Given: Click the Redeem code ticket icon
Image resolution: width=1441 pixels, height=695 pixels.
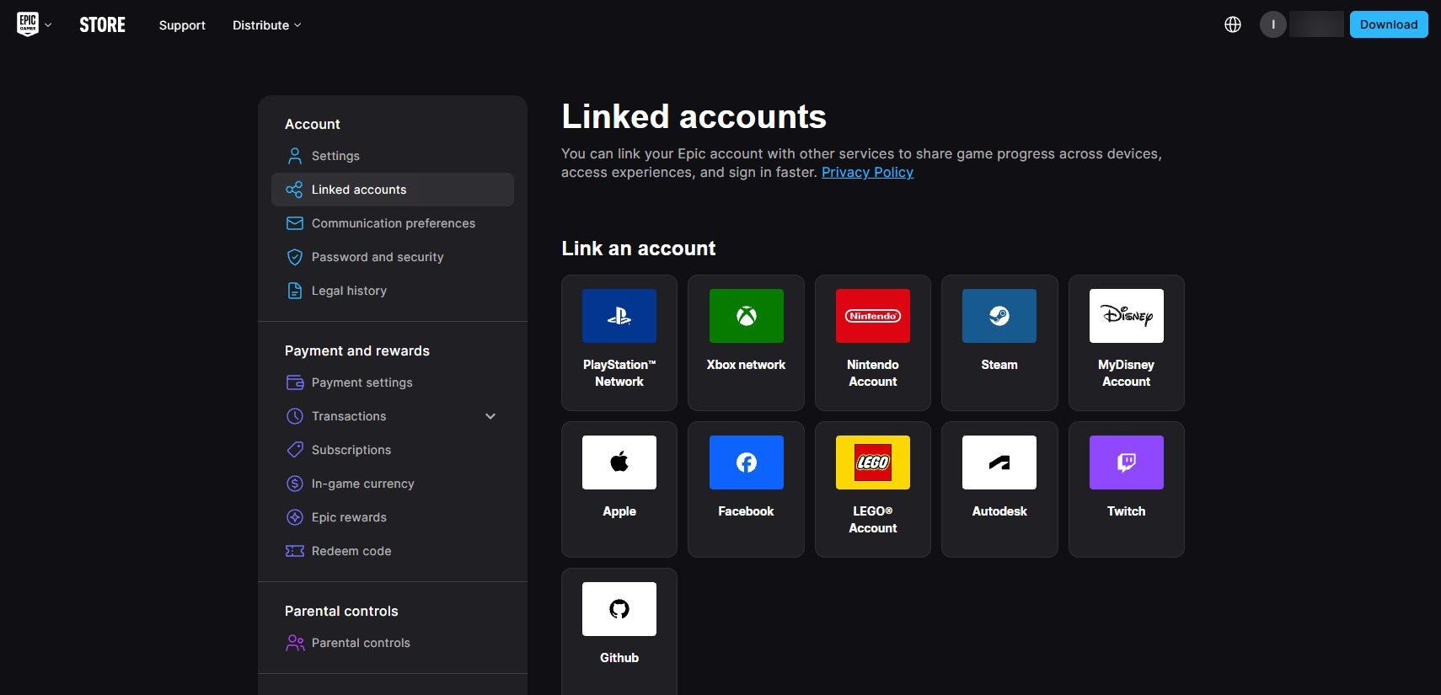Looking at the screenshot, I should 295,551.
